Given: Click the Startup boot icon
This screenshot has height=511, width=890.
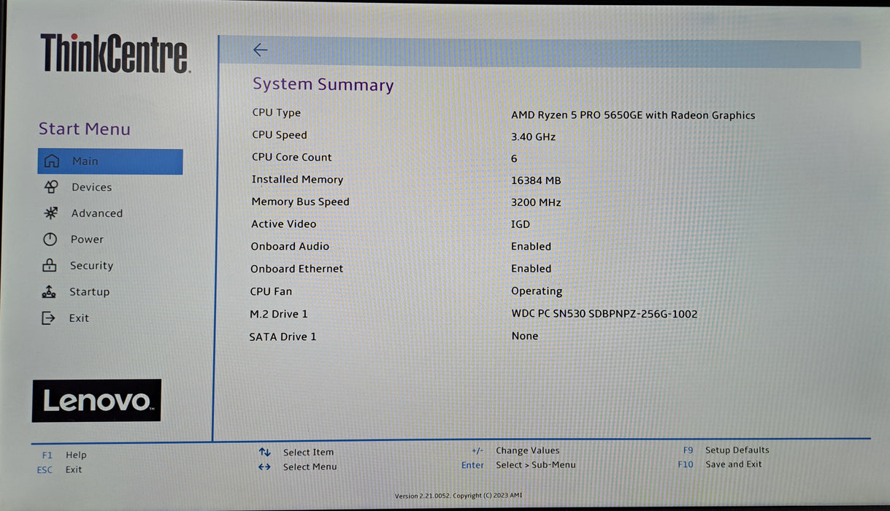Looking at the screenshot, I should pyautogui.click(x=48, y=292).
